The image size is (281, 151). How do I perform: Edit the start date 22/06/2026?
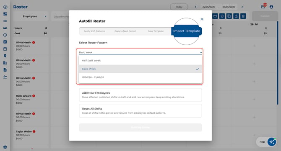(x=208, y=7)
